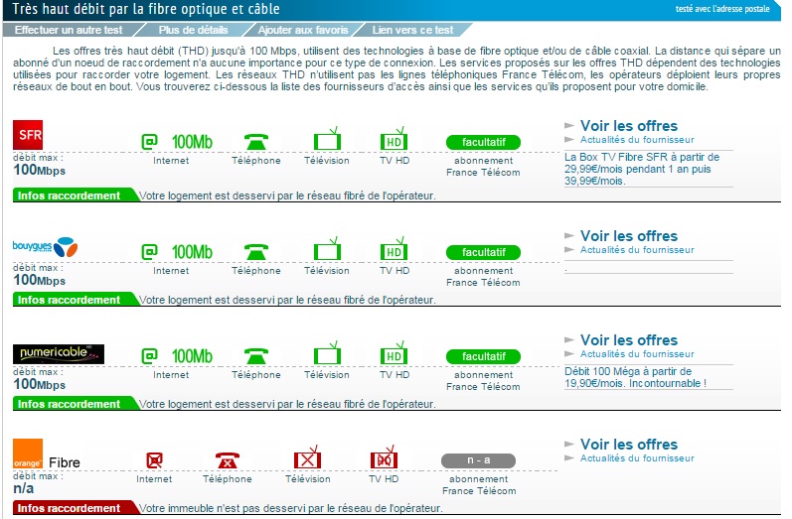Open the Plus de détails tab
This screenshot has height=519, width=792.
[194, 30]
